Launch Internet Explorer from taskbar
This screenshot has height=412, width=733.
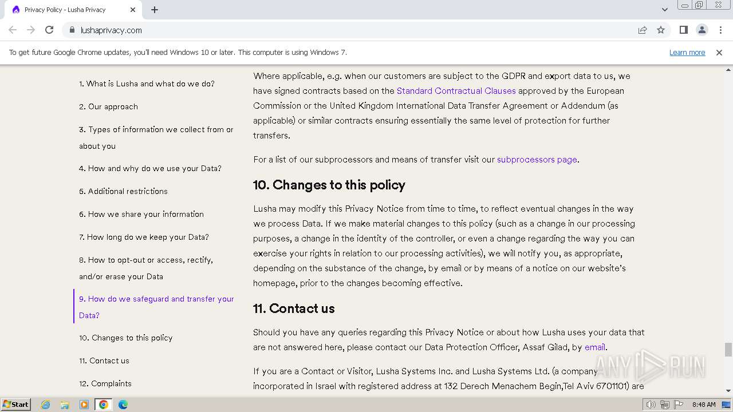(45, 405)
